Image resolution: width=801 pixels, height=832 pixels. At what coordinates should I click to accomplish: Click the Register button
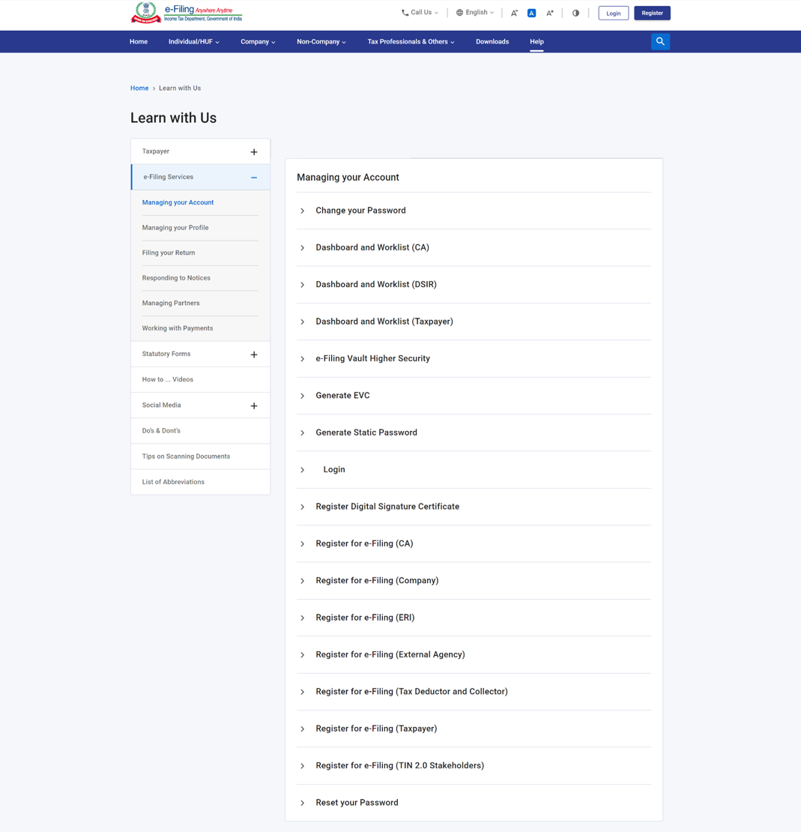(x=652, y=13)
